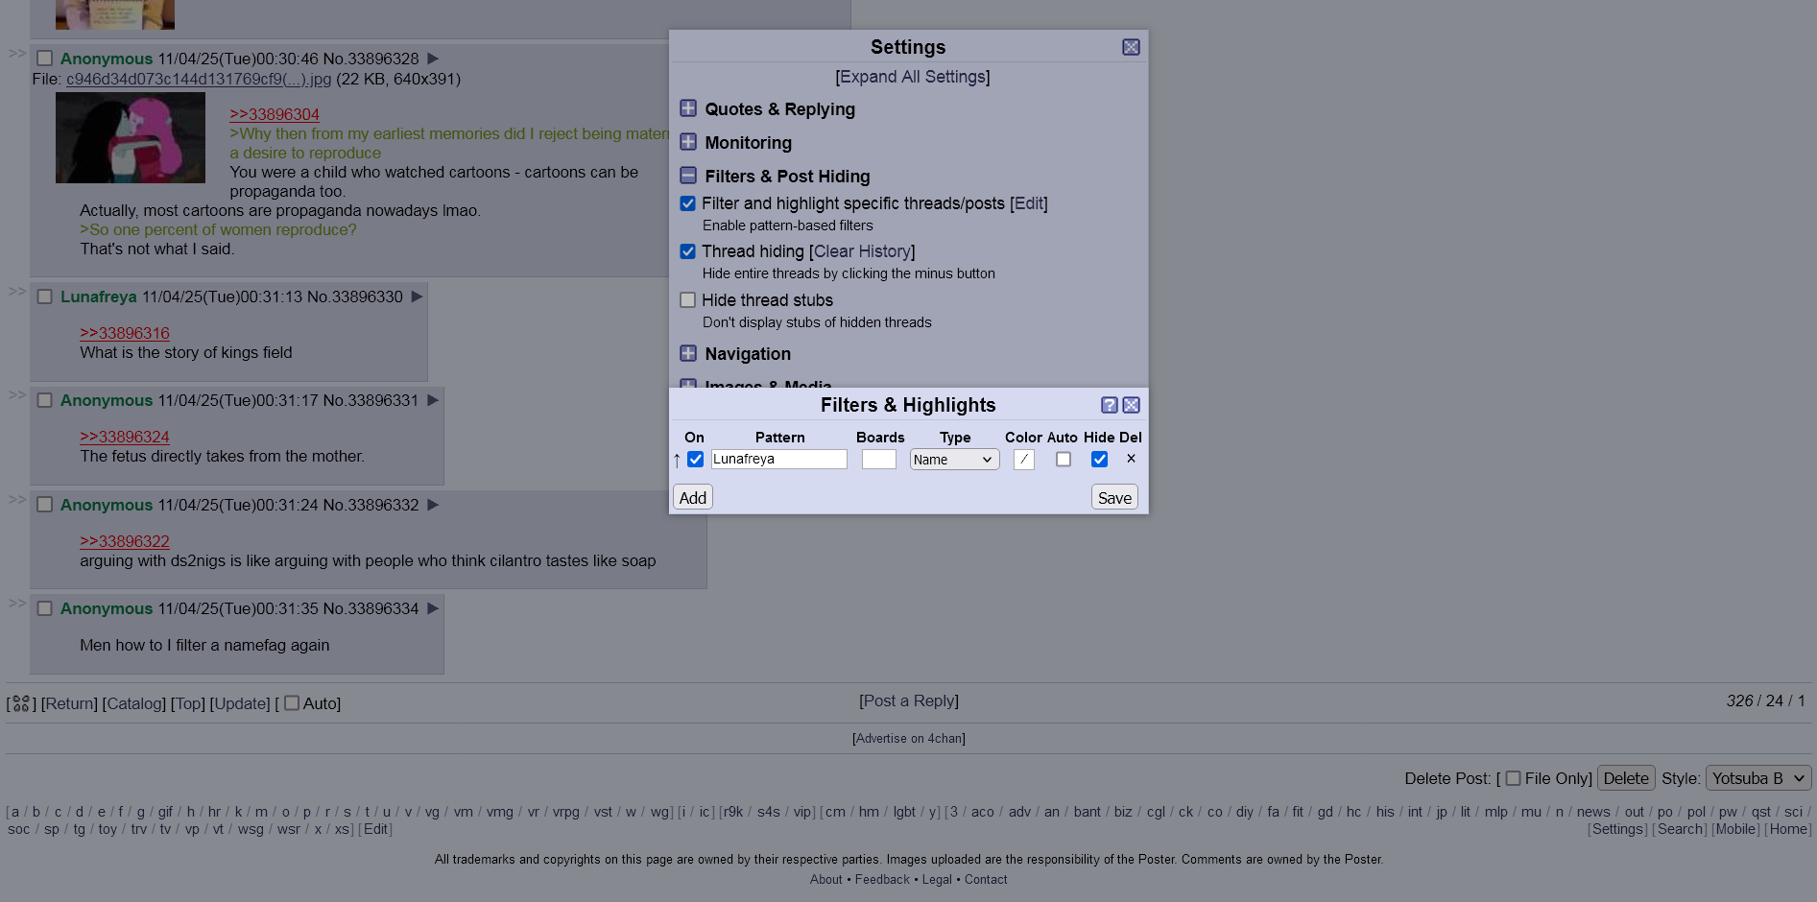Select the checkbox for post No.33896334

(x=44, y=608)
